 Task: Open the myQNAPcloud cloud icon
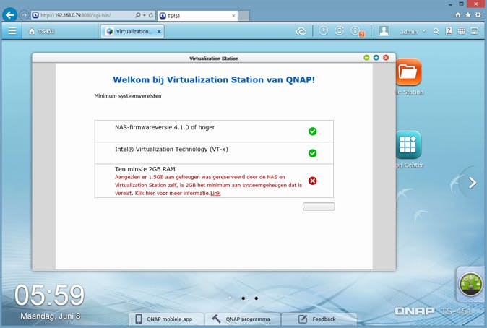pyautogui.click(x=301, y=31)
